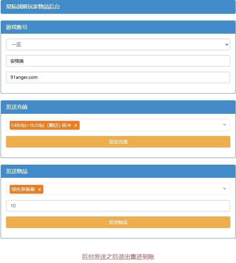Click the red 后台发送之后退出重进到账 notice
This screenshot has width=236, height=263.
118,257
